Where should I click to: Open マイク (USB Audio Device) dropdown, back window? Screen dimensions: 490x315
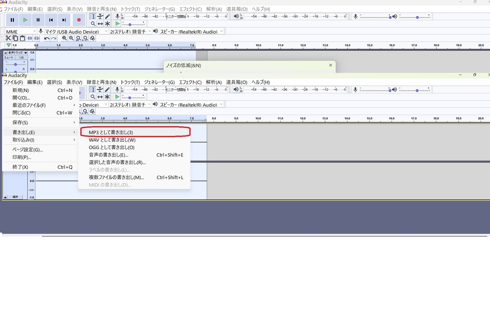coord(76,31)
